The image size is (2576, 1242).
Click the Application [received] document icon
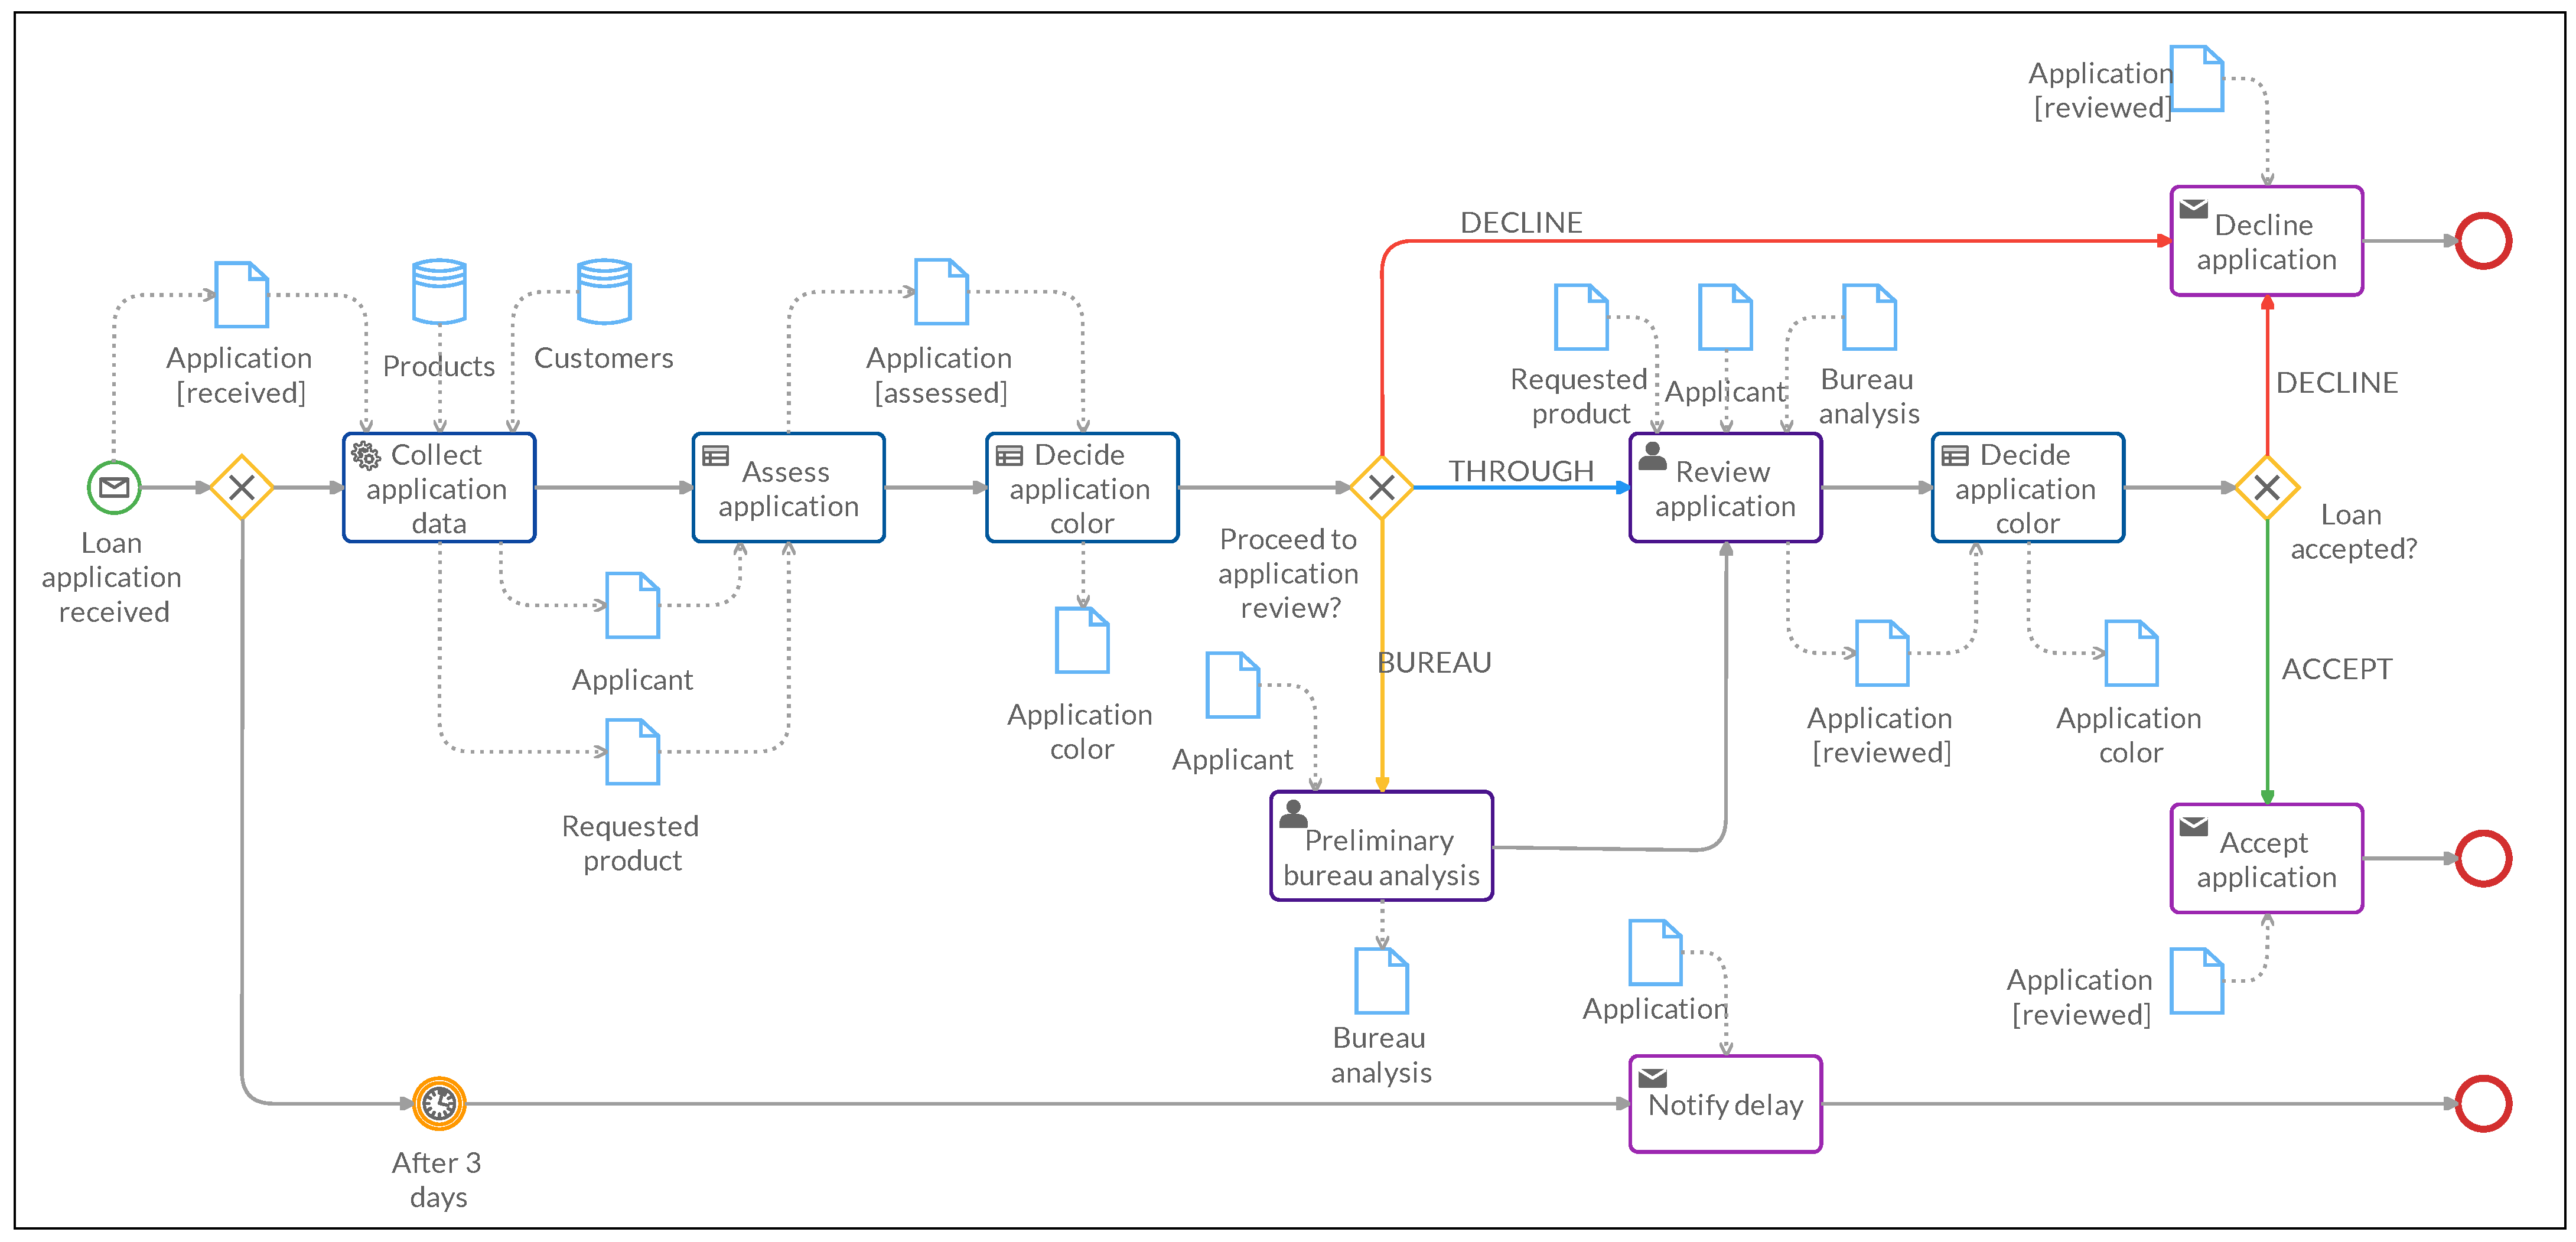(x=241, y=294)
